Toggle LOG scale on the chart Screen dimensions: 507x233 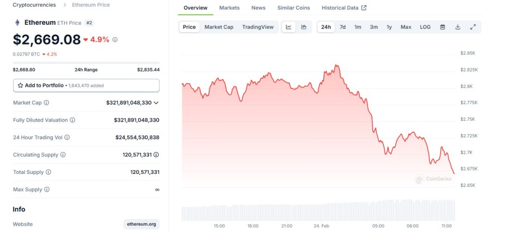(425, 27)
